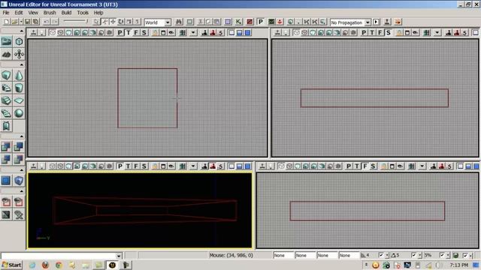Open the File menu
Image resolution: width=481 pixels, height=270 pixels.
[x=6, y=13]
